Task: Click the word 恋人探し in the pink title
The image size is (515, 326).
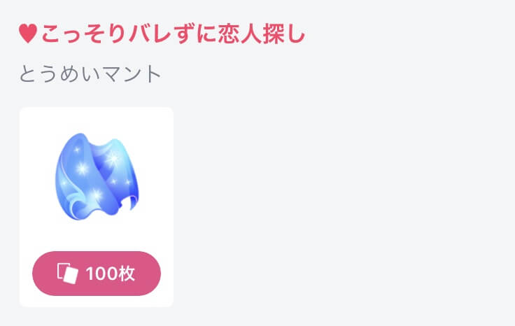Action: point(262,34)
